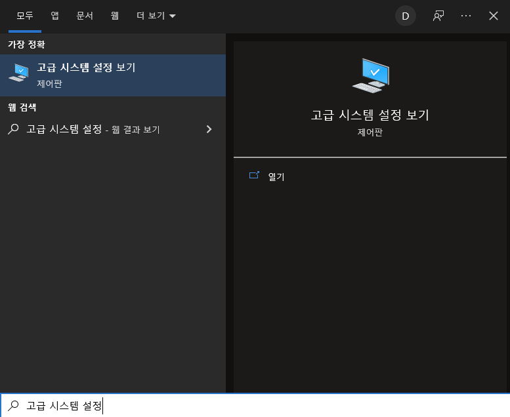Image resolution: width=510 pixels, height=417 pixels.
Task: Open the 고급 시스템 설정 보기 best match result
Action: 113,75
